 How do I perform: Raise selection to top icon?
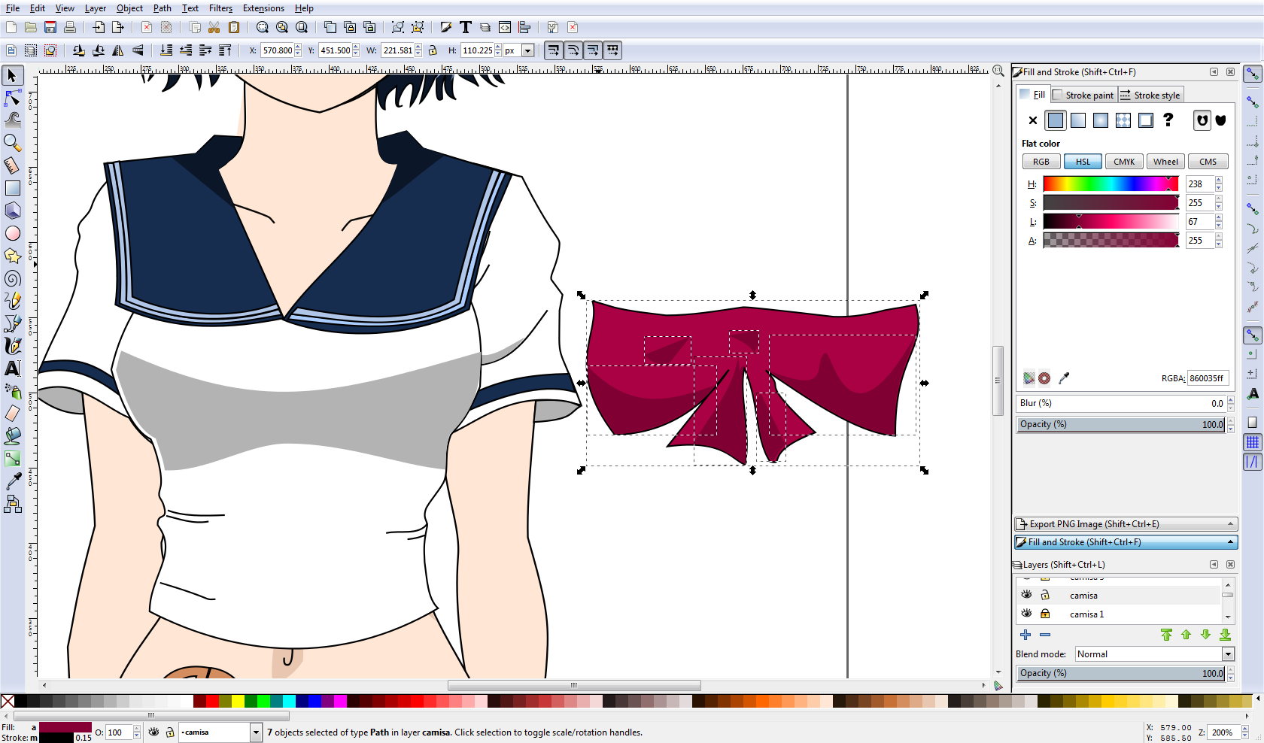pyautogui.click(x=225, y=50)
